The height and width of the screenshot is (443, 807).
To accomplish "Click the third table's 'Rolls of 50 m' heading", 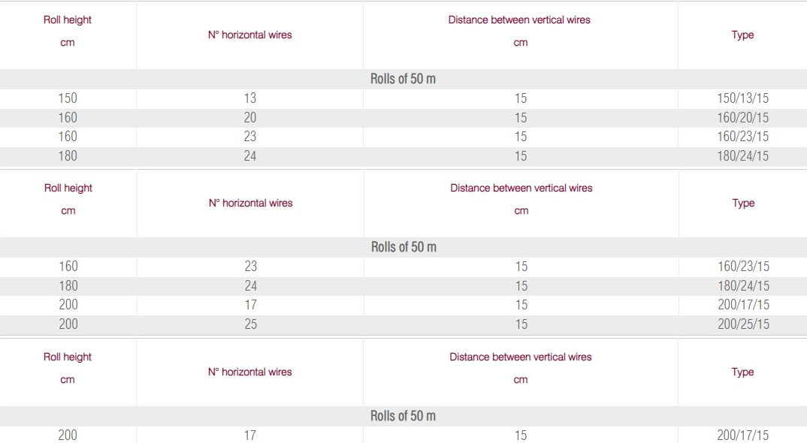I will click(403, 416).
